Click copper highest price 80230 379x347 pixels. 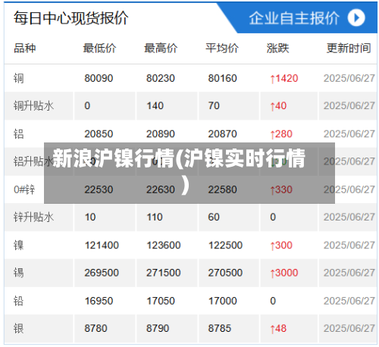tap(161, 78)
